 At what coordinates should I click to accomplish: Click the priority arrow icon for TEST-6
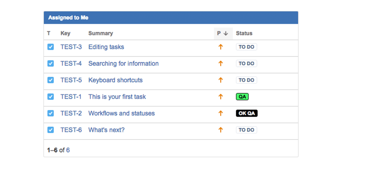(220, 130)
